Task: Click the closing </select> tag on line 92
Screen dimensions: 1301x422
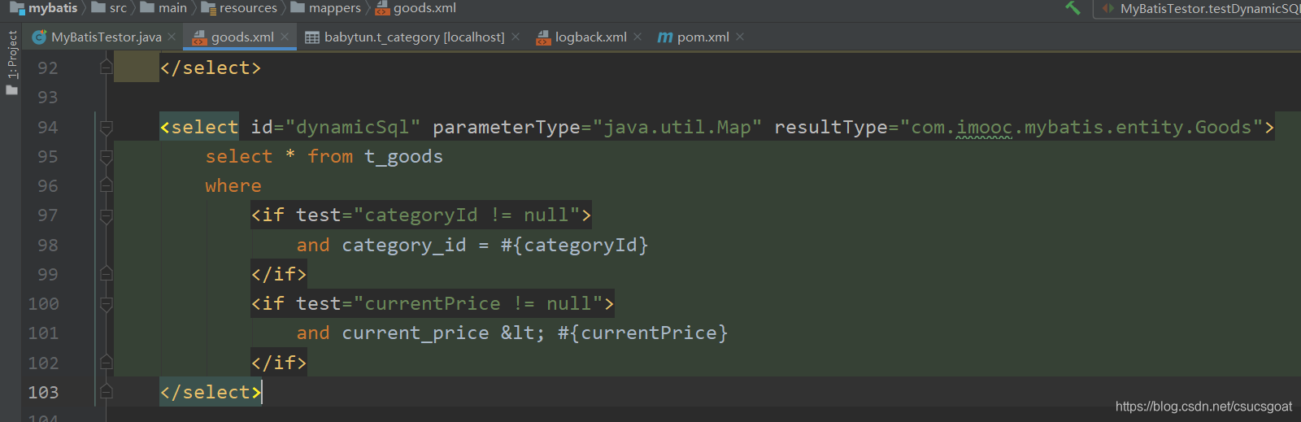Action: point(211,67)
